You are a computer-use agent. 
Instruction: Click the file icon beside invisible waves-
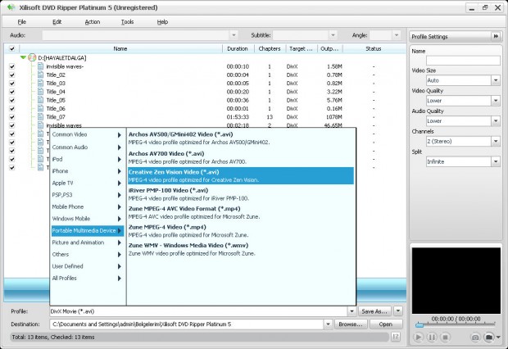(40, 66)
